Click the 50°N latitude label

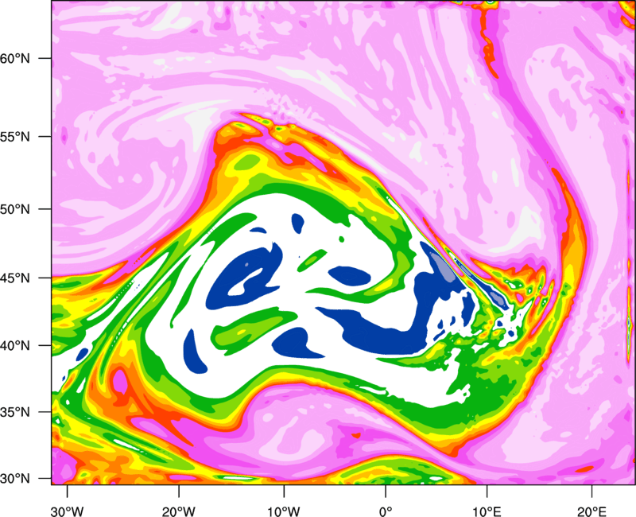click(15, 209)
